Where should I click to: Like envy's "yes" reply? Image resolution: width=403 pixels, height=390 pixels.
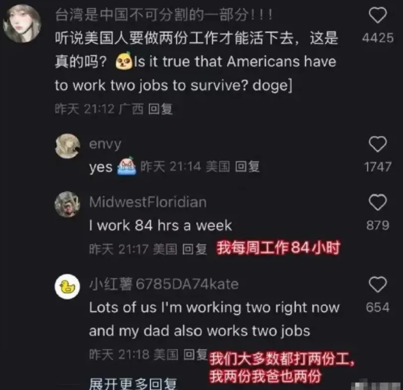378,144
